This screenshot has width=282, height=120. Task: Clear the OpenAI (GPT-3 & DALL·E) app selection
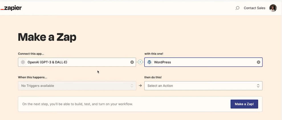coord(132,62)
